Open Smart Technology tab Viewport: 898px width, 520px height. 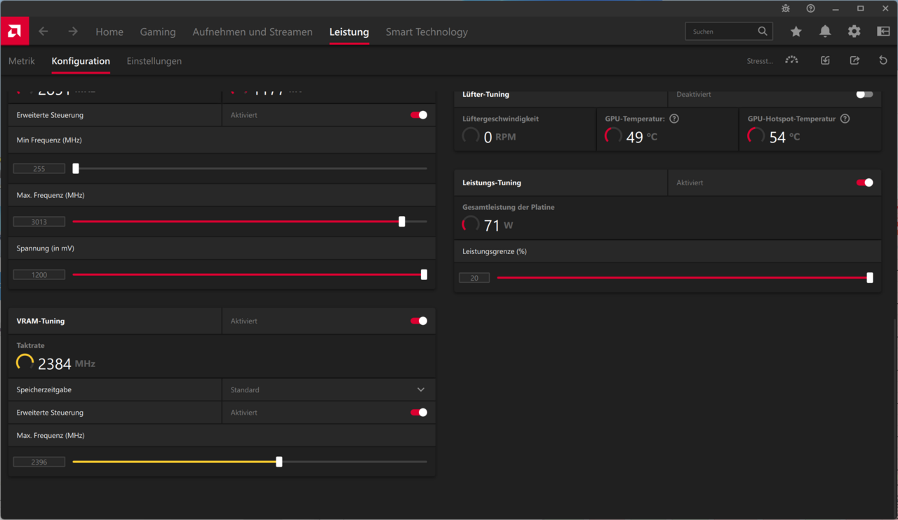point(427,32)
